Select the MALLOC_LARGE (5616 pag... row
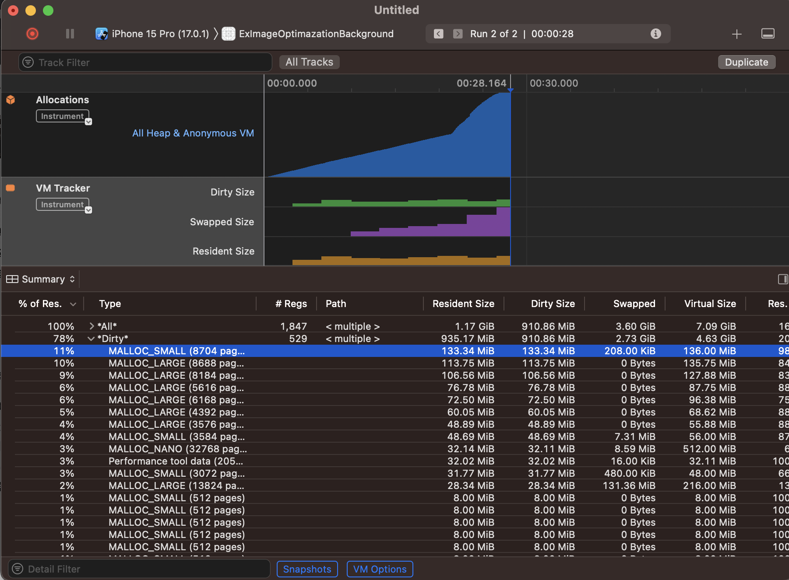789x580 pixels. click(394, 388)
